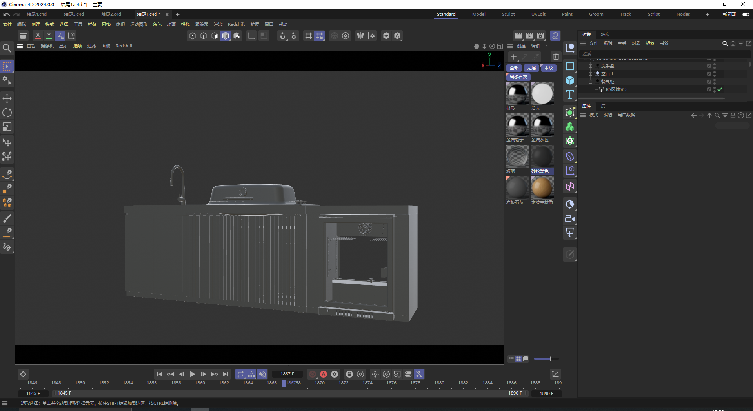Add a Text spline object
This screenshot has width=753, height=411.
click(570, 95)
